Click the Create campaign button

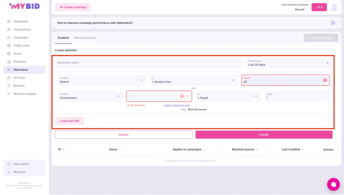(73, 7)
